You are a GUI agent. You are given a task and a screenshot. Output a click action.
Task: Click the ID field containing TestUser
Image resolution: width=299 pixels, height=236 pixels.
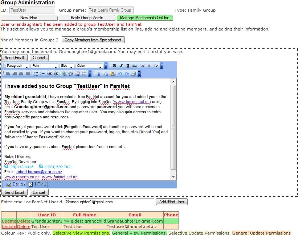[x=32, y=10]
